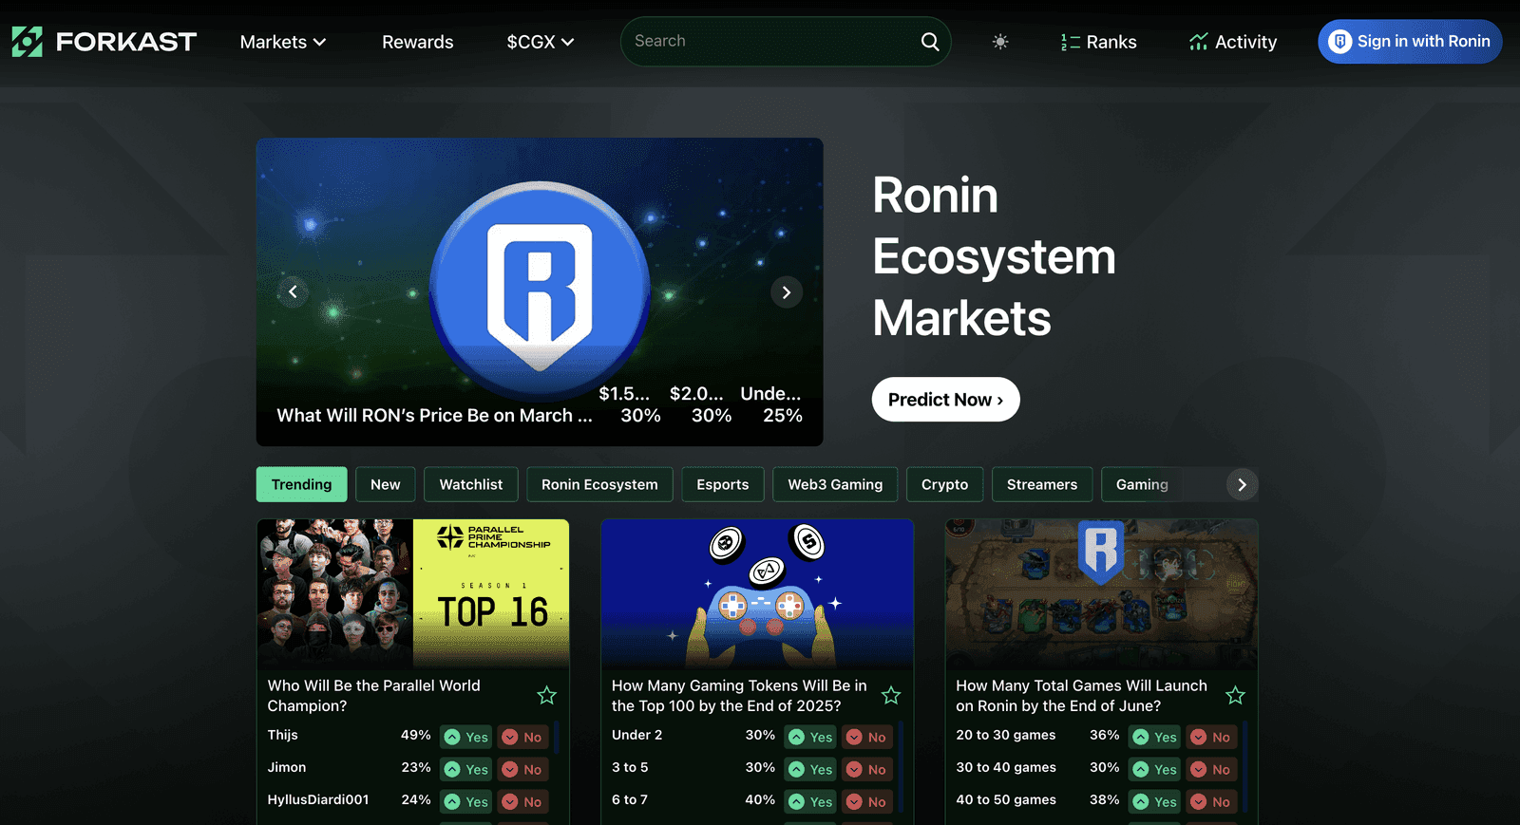Star the Ronin Total Games market

1235,696
